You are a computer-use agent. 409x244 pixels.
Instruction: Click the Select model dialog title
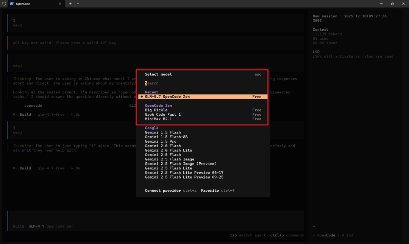click(x=158, y=74)
